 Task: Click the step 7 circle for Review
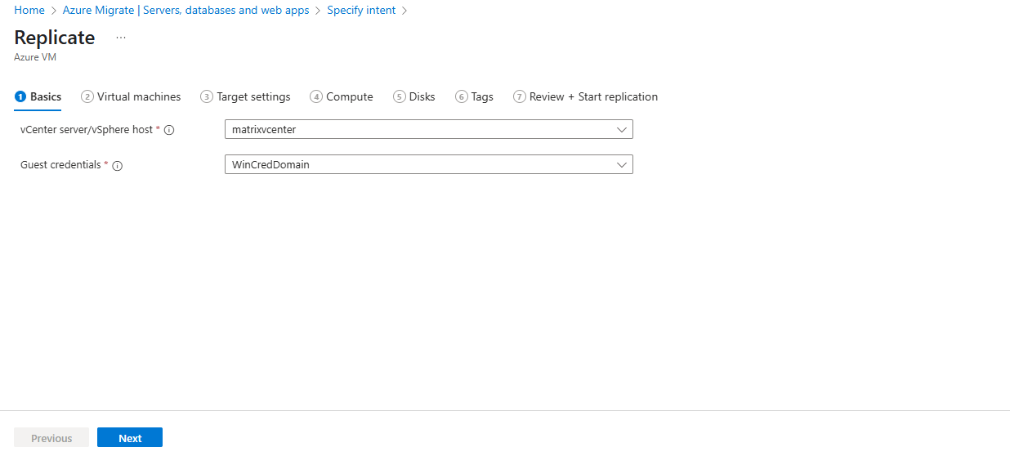[520, 96]
